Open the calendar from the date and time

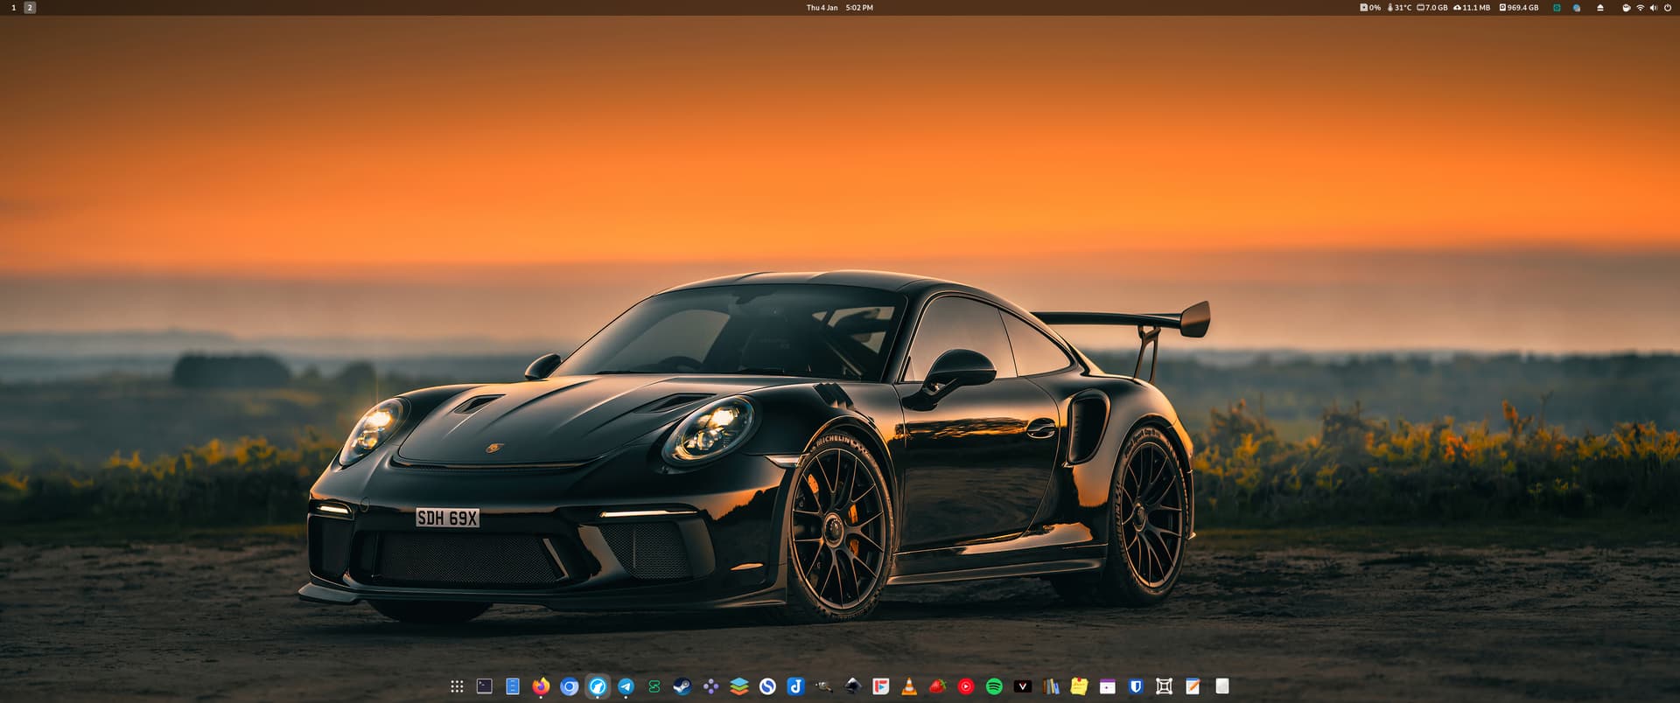tap(839, 8)
